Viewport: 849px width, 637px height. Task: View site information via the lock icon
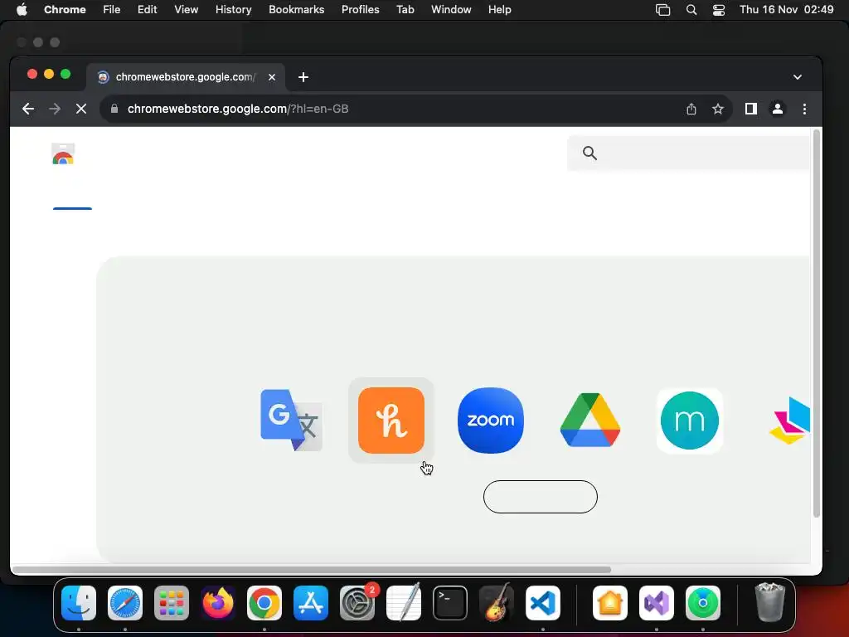114,109
